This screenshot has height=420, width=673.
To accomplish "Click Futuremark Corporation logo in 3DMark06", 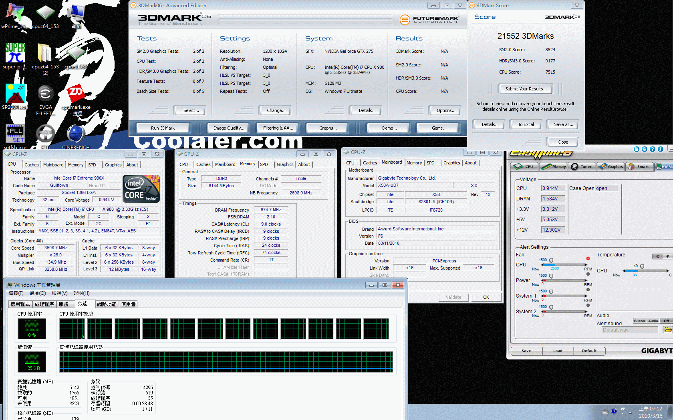I will (x=429, y=19).
